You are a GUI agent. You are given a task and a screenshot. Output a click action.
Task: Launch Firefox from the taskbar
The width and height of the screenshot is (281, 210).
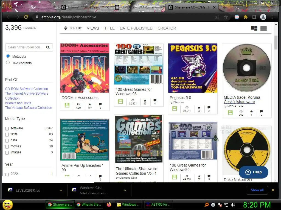point(109,205)
